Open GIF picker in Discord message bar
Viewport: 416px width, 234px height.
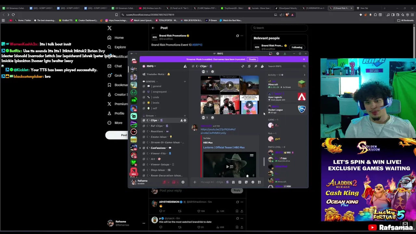coord(240,182)
